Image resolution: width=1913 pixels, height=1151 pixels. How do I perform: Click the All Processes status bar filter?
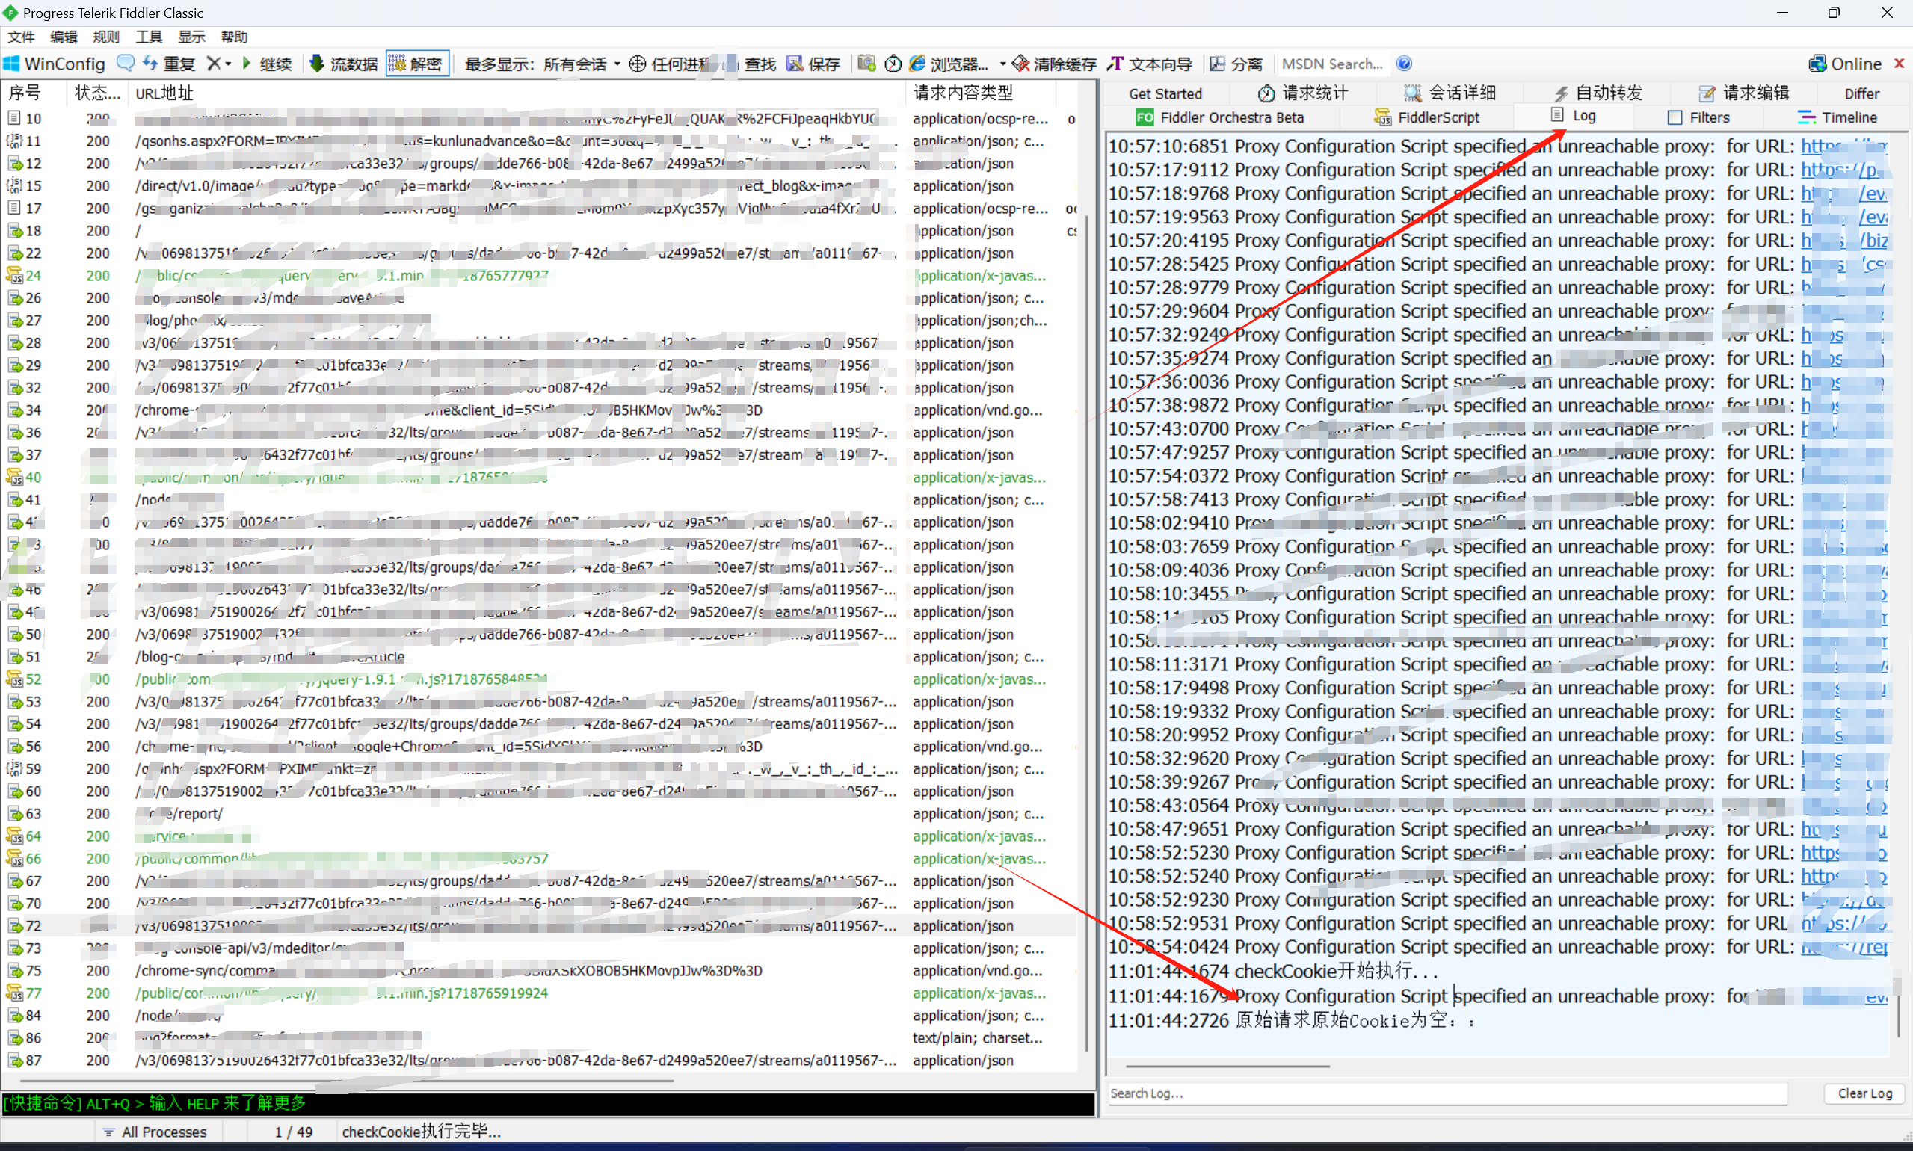[155, 1132]
